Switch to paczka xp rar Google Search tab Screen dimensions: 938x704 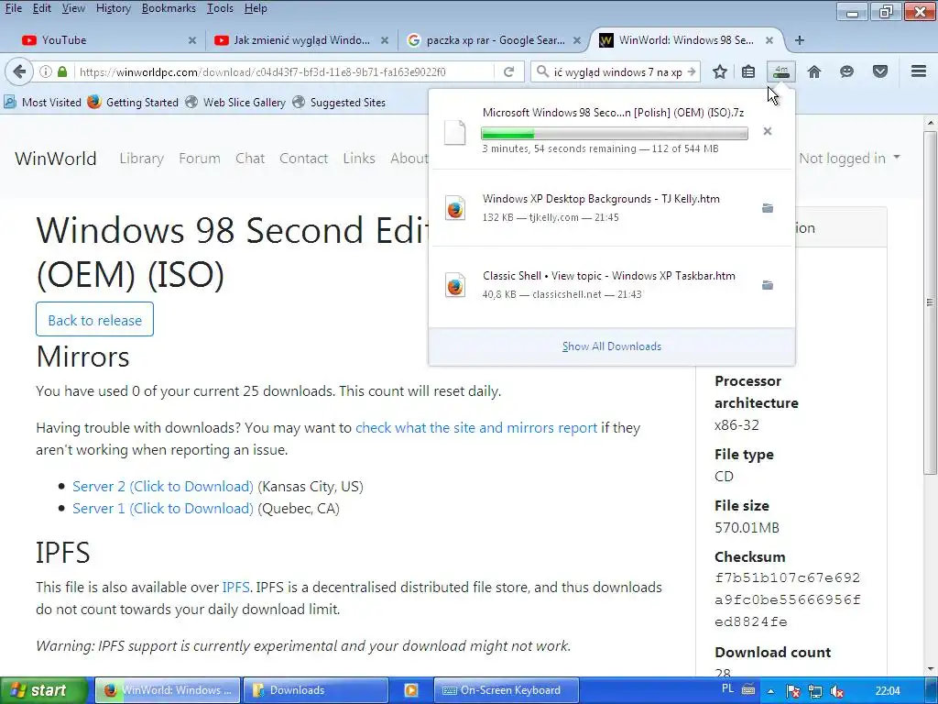[x=494, y=40]
